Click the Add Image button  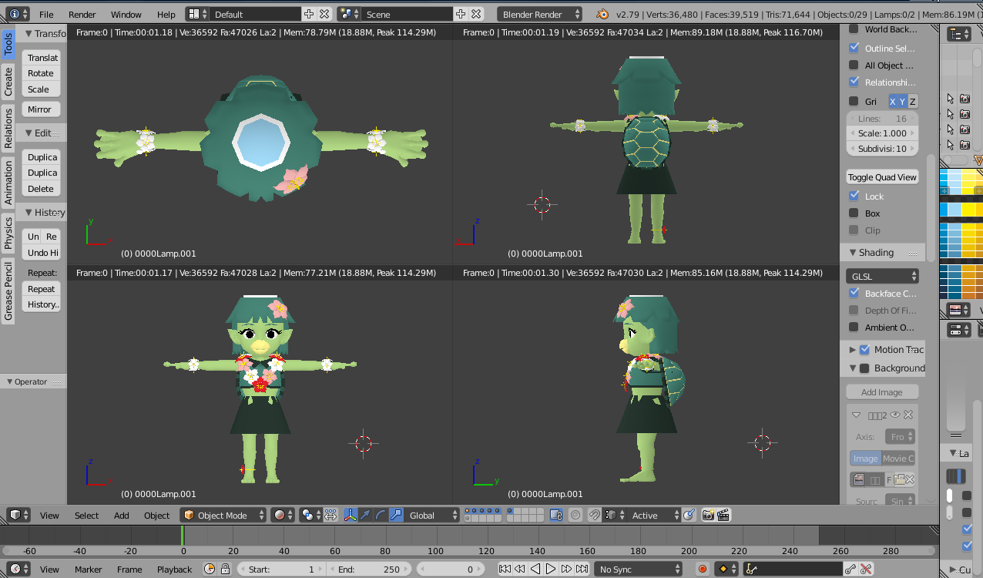(x=882, y=392)
